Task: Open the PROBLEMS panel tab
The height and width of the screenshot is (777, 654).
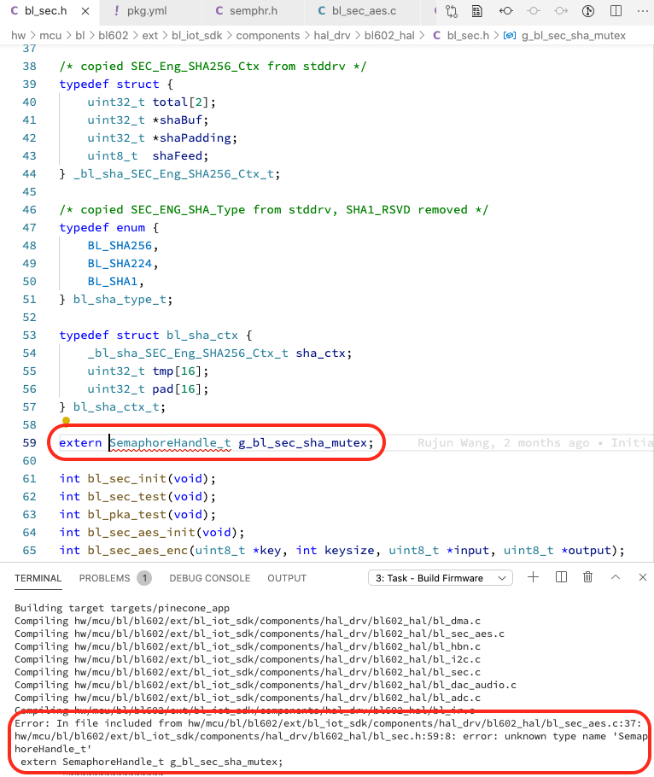Action: pyautogui.click(x=104, y=578)
